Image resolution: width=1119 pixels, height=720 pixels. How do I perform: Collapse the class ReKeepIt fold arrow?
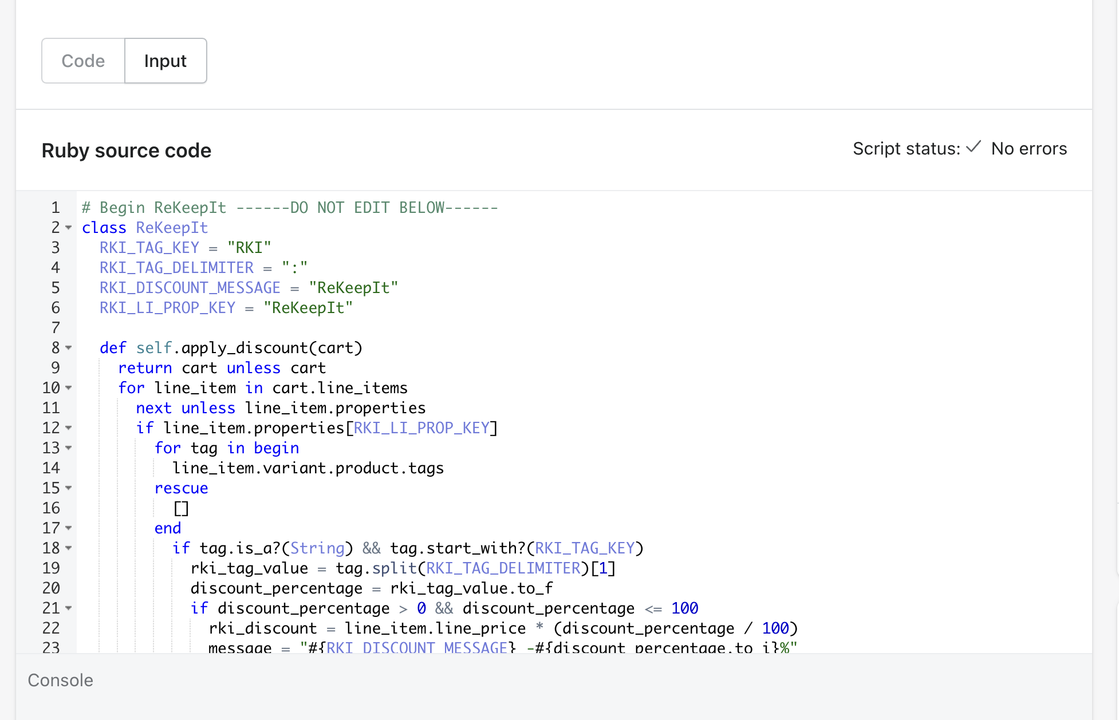[69, 228]
